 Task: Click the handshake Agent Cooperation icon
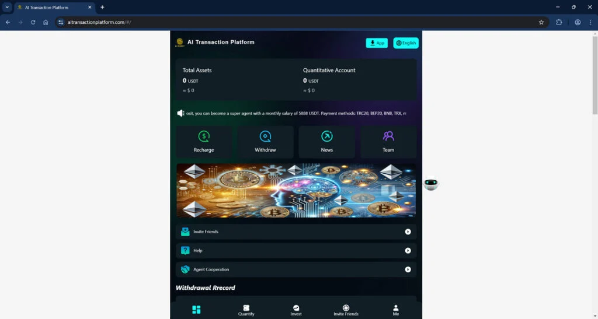(x=185, y=269)
